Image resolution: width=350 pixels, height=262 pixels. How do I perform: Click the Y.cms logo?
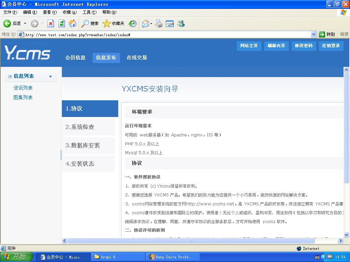[27, 53]
